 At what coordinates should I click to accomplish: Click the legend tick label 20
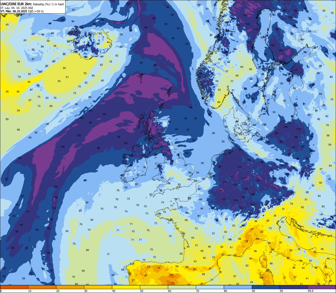(x=58, y=291)
